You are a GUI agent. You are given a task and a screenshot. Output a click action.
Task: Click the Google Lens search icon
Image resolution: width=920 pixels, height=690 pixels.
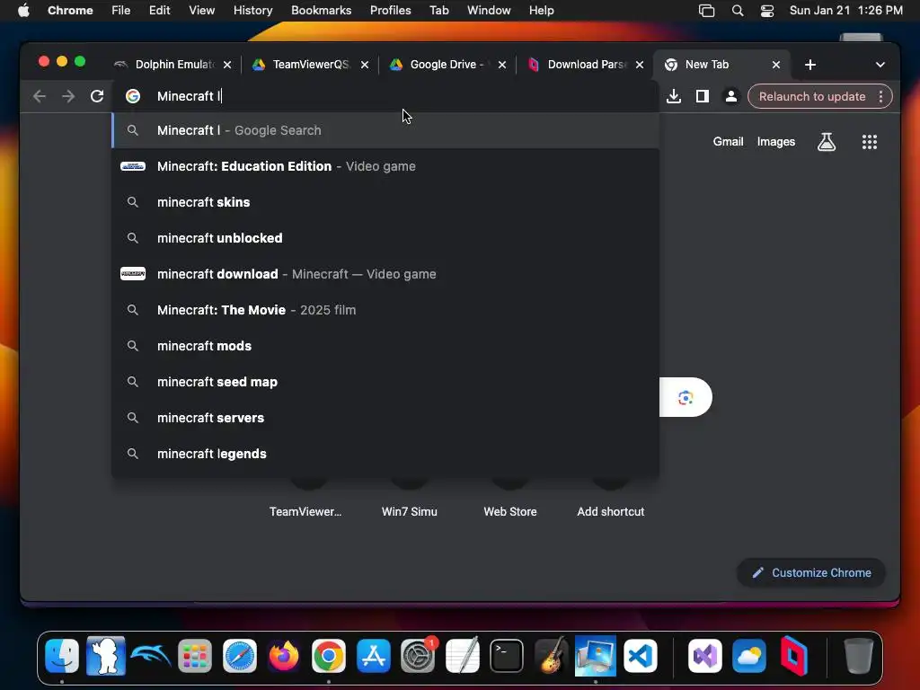click(x=686, y=398)
